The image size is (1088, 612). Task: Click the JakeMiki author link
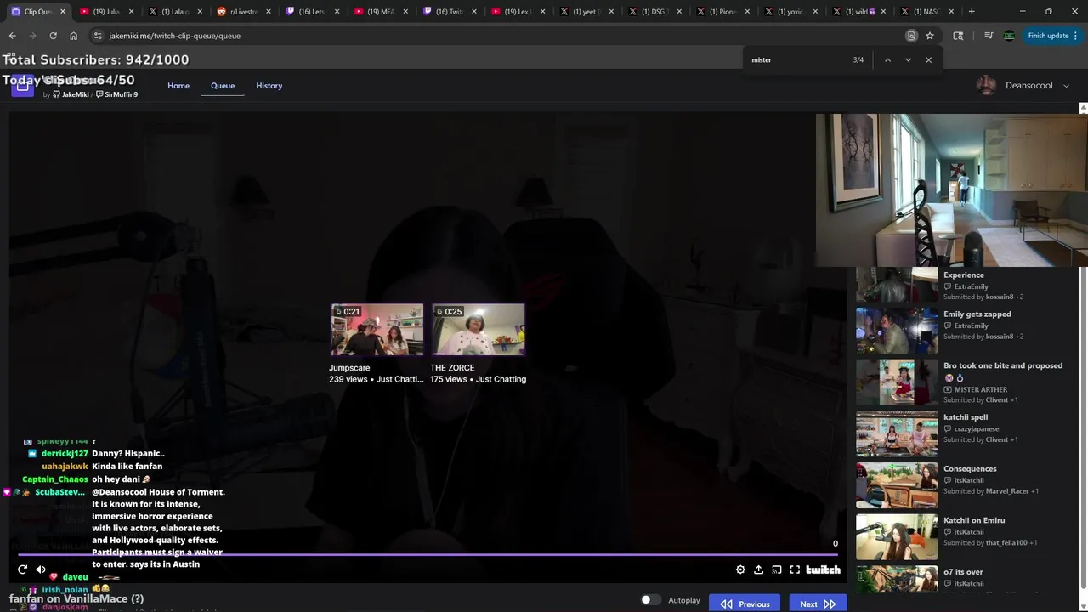75,94
